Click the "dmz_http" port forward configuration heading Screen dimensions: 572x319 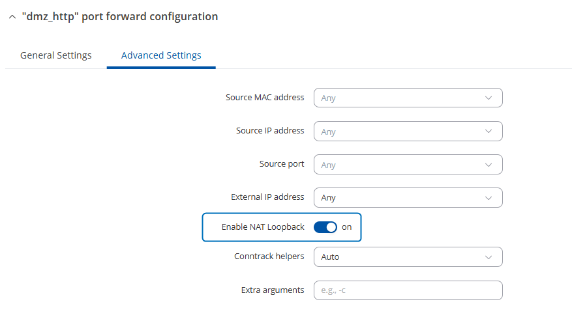120,17
